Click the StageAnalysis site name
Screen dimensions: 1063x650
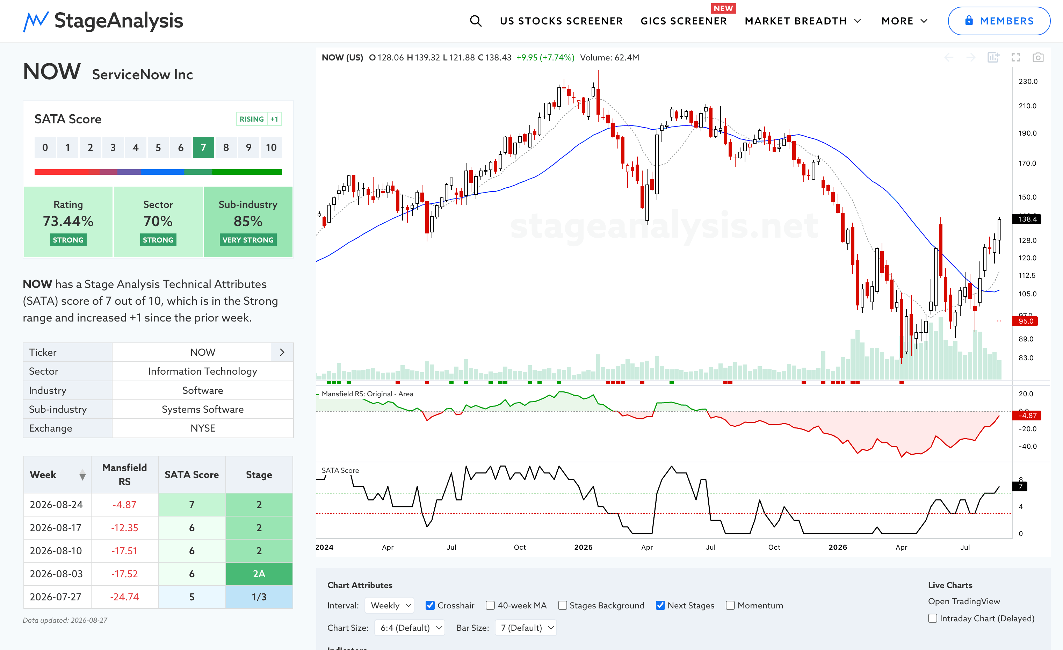tap(119, 21)
